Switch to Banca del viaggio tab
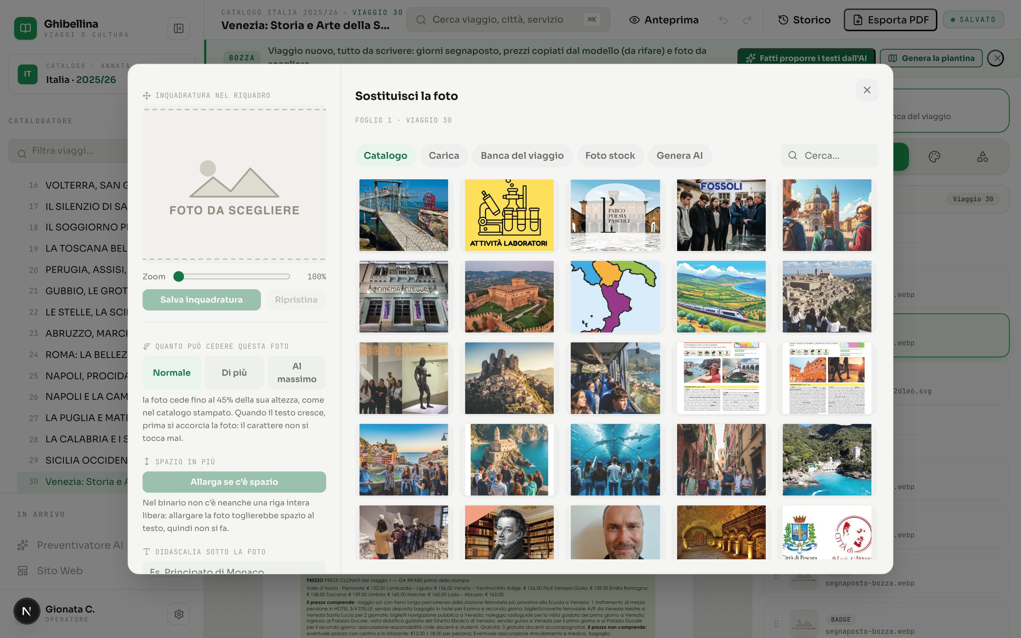Image resolution: width=1021 pixels, height=638 pixels. coord(522,156)
